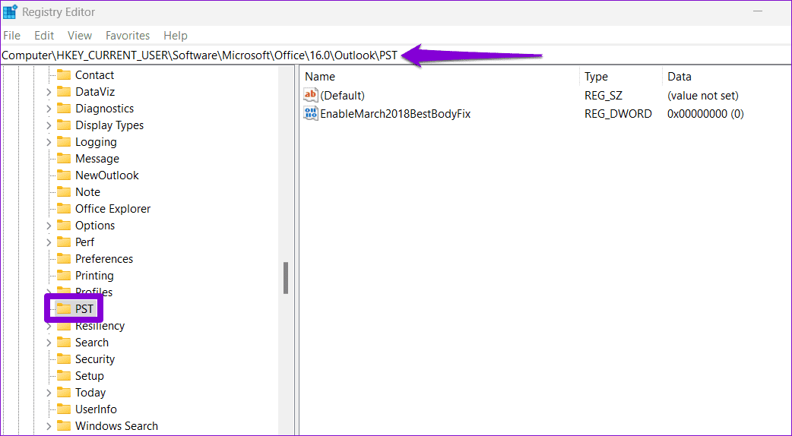The height and width of the screenshot is (436, 792).
Task: Open the Favorites menu
Action: point(128,36)
